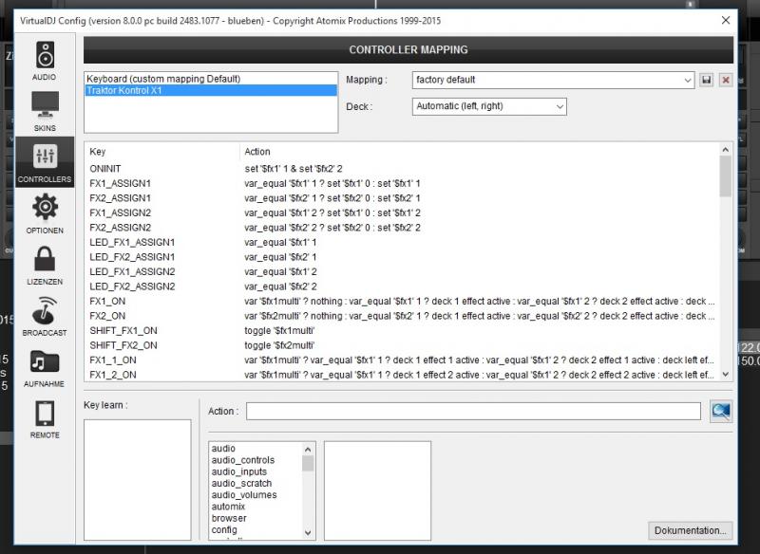Image resolution: width=760 pixels, height=554 pixels.
Task: Click inside the Action text field
Action: [473, 411]
